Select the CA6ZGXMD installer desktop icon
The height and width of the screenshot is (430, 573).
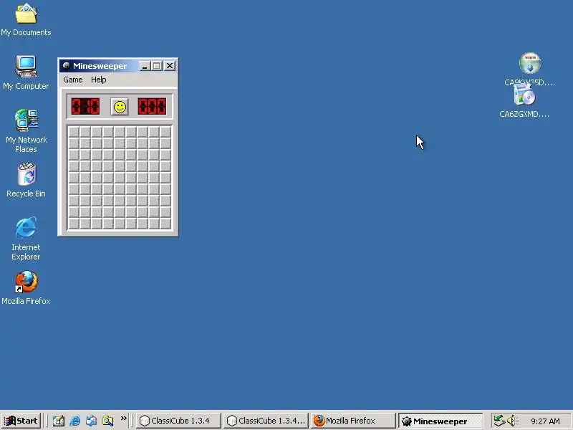524,101
